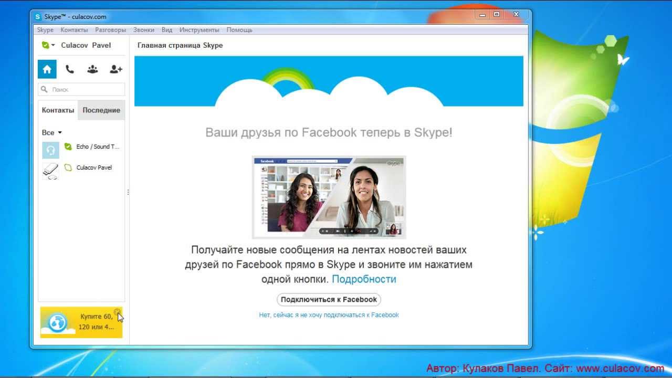Image resolution: width=672 pixels, height=378 pixels.
Task: Open the Вид menu
Action: pos(167,30)
